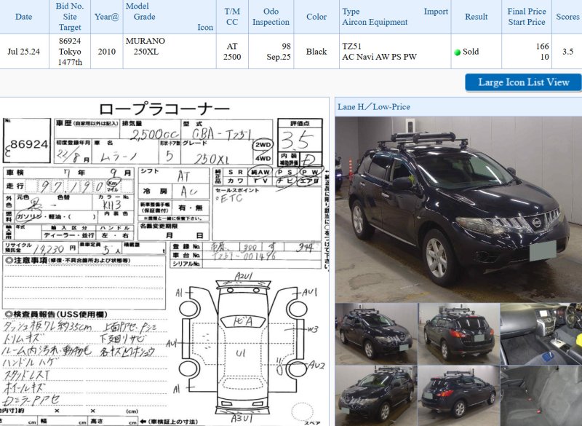Click the Result column header
The height and width of the screenshot is (426, 582).
[476, 17]
